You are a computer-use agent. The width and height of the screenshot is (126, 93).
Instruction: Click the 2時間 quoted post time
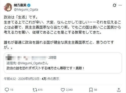[x=52, y=58]
